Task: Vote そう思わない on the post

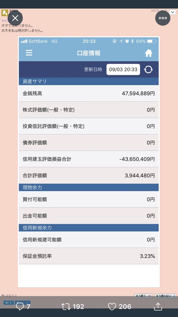Action: pos(165,296)
